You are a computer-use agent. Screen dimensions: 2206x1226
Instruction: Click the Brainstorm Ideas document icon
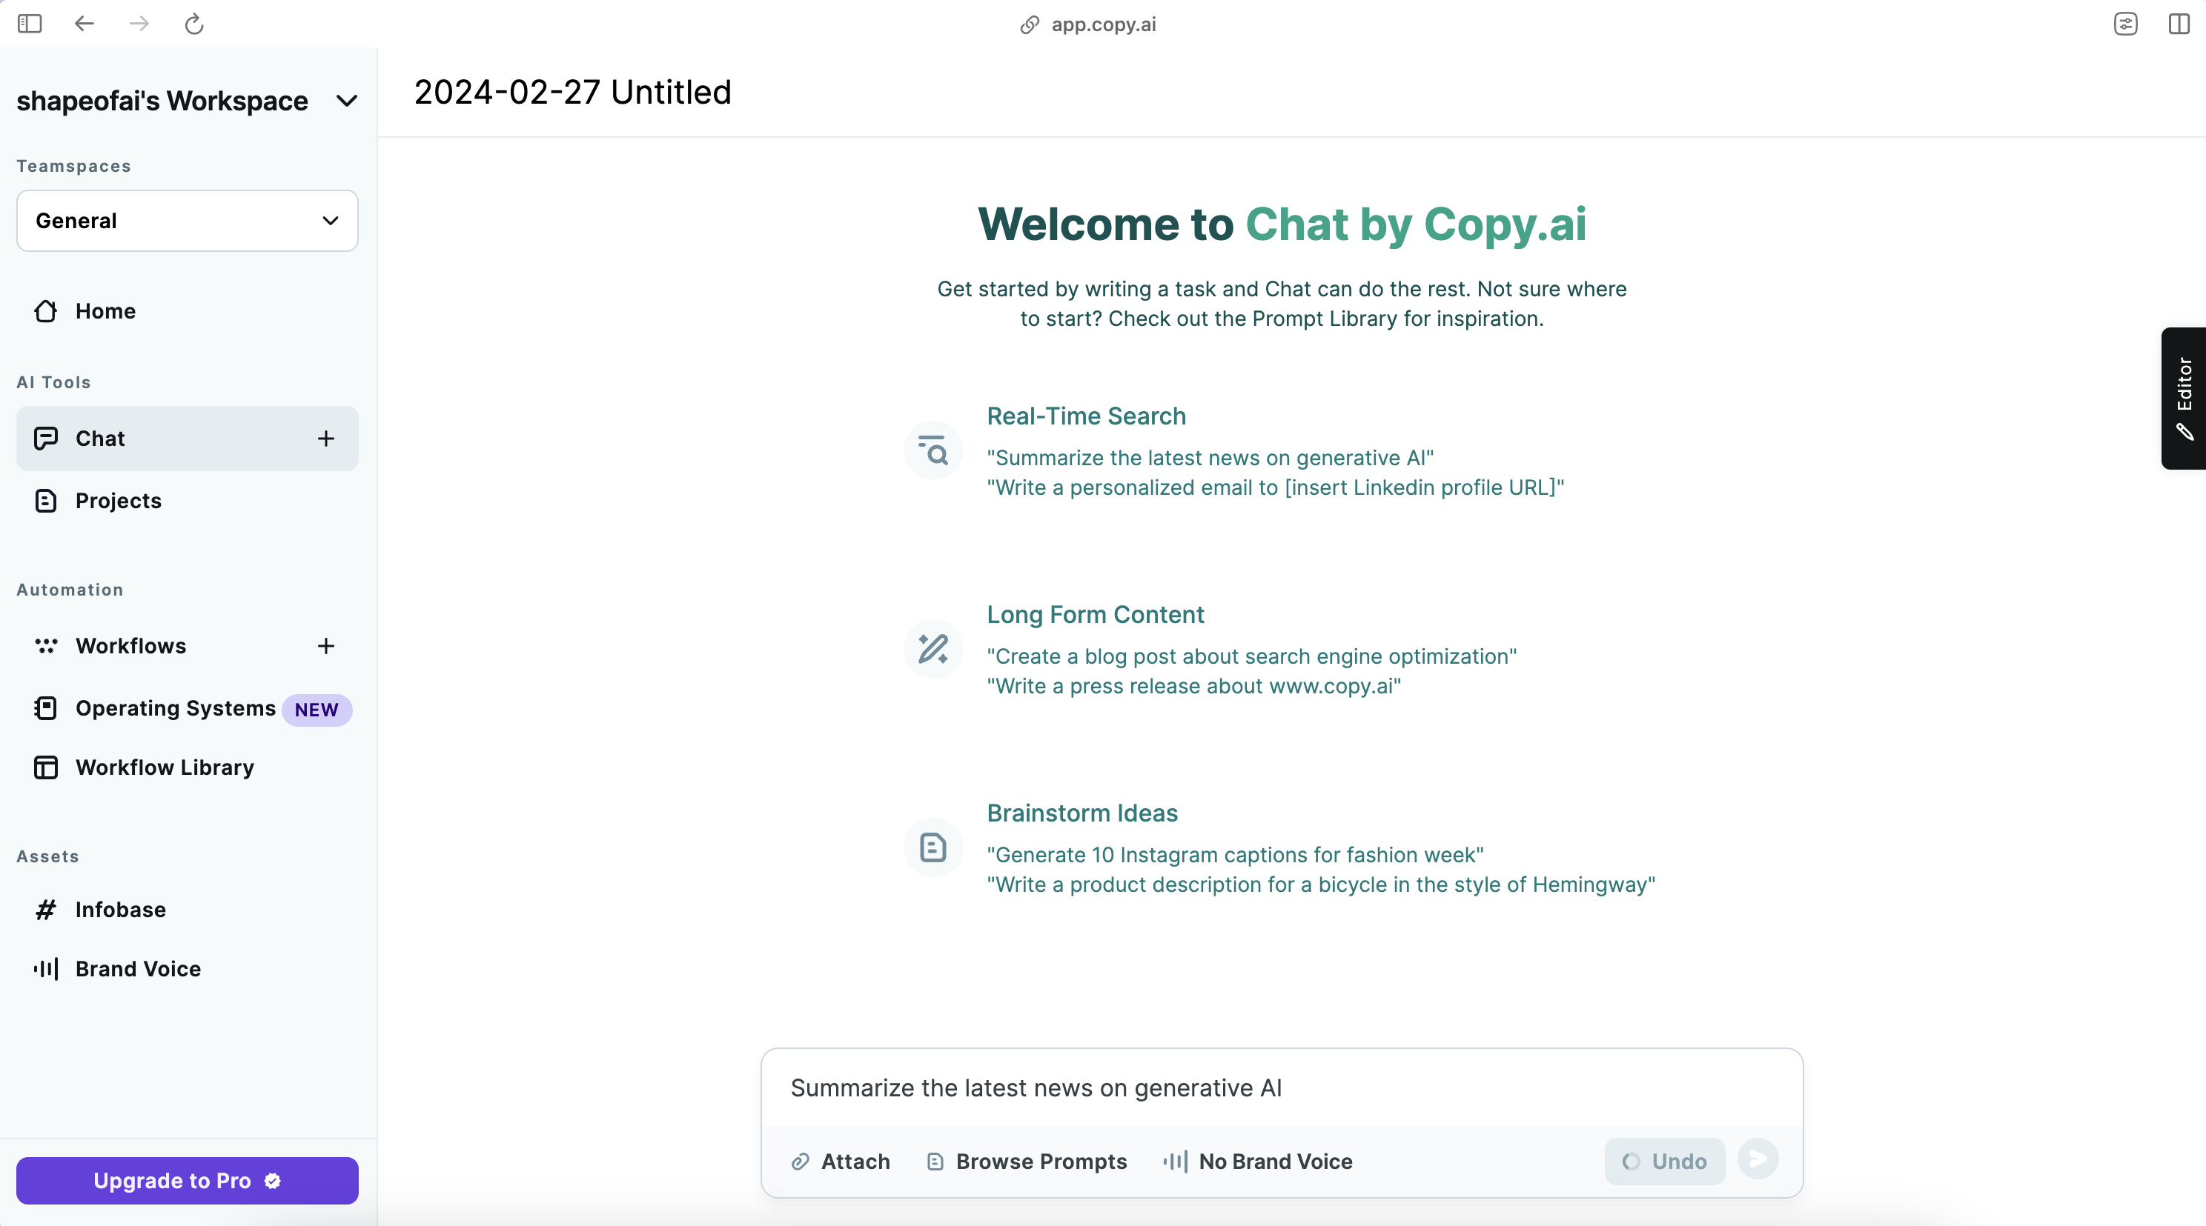coord(933,848)
